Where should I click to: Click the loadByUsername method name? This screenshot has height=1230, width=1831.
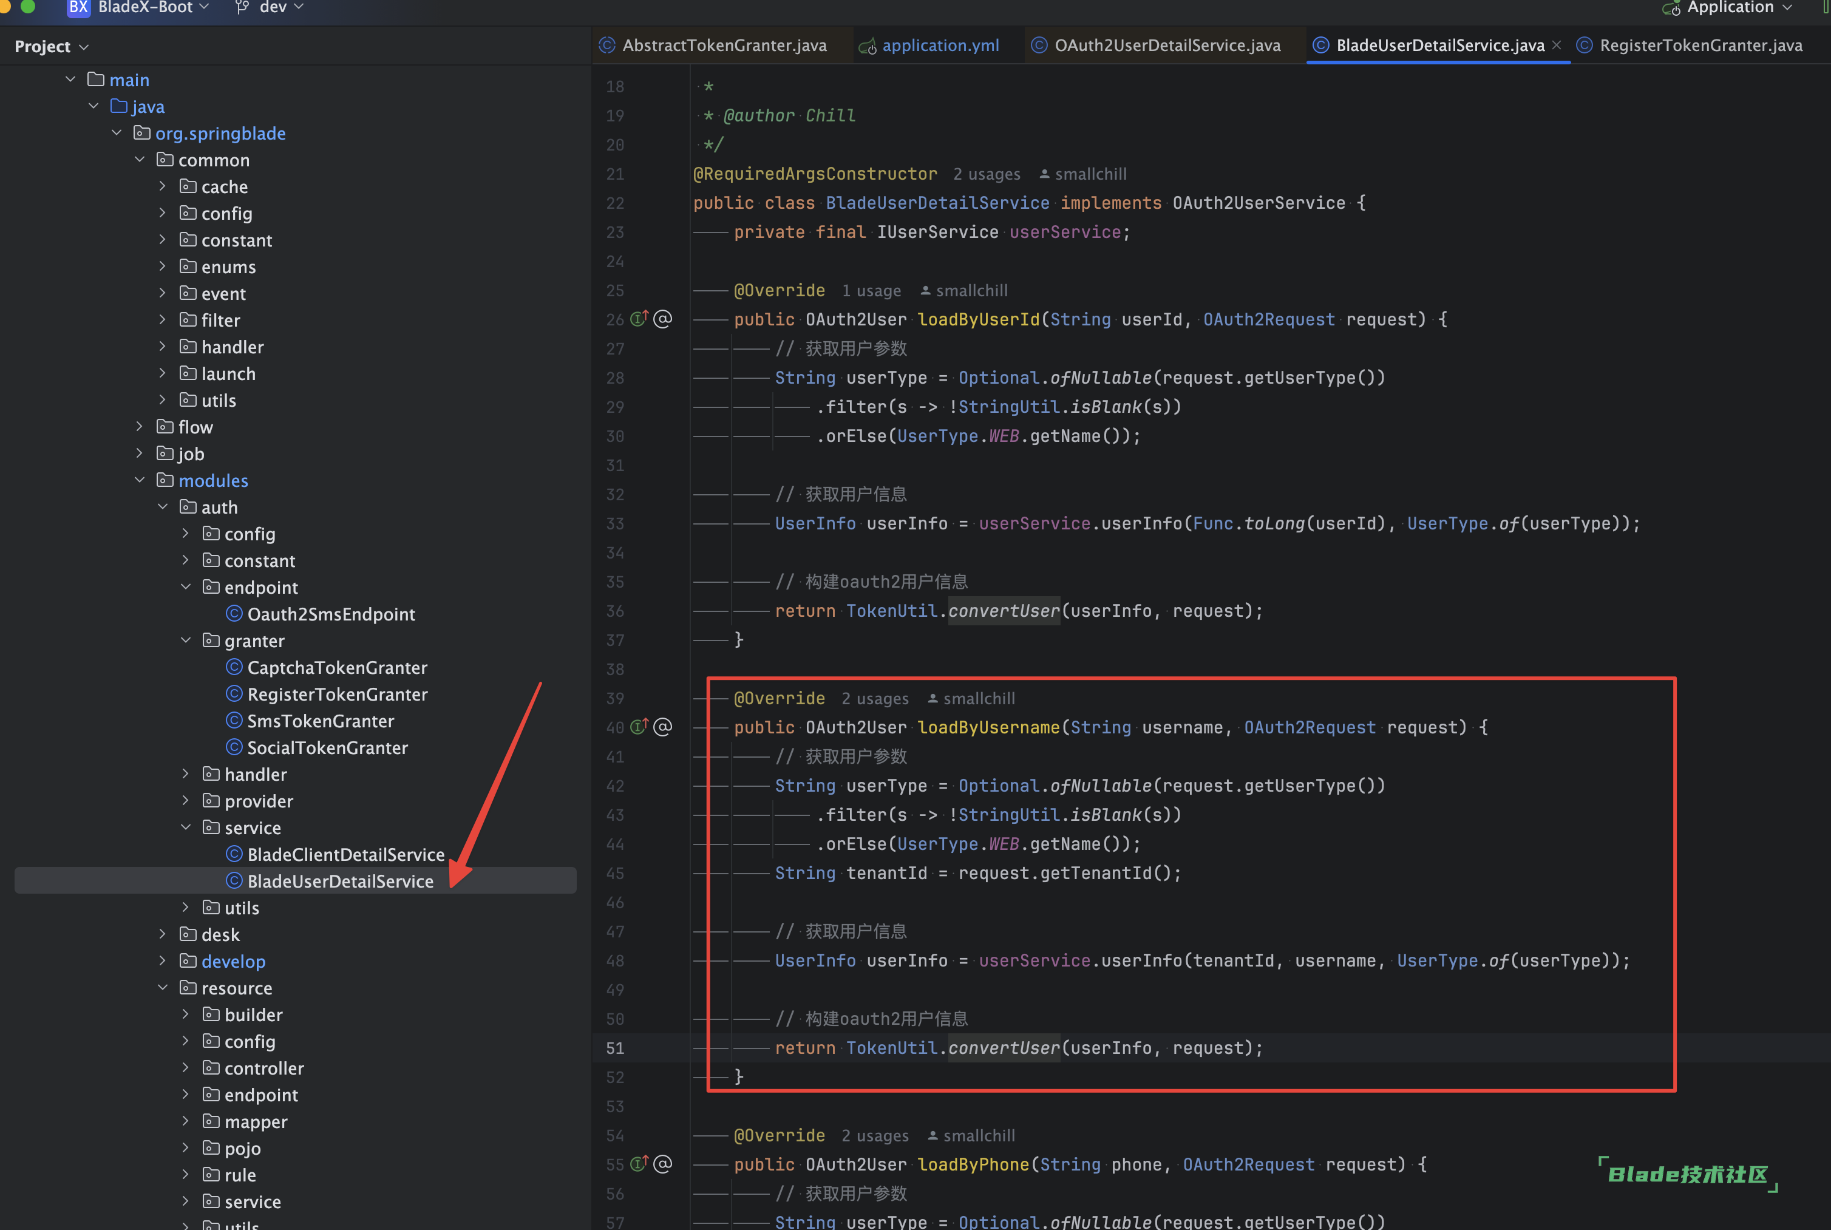coord(988,727)
